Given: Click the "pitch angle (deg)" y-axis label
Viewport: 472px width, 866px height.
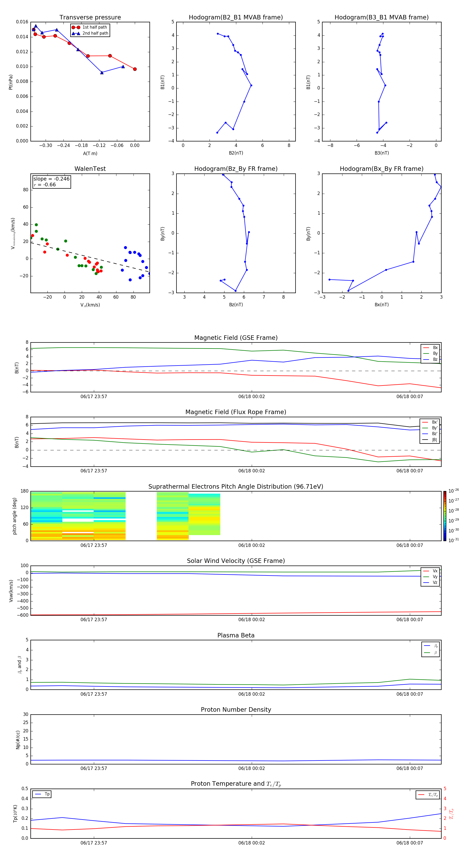Looking at the screenshot, I should pos(14,516).
